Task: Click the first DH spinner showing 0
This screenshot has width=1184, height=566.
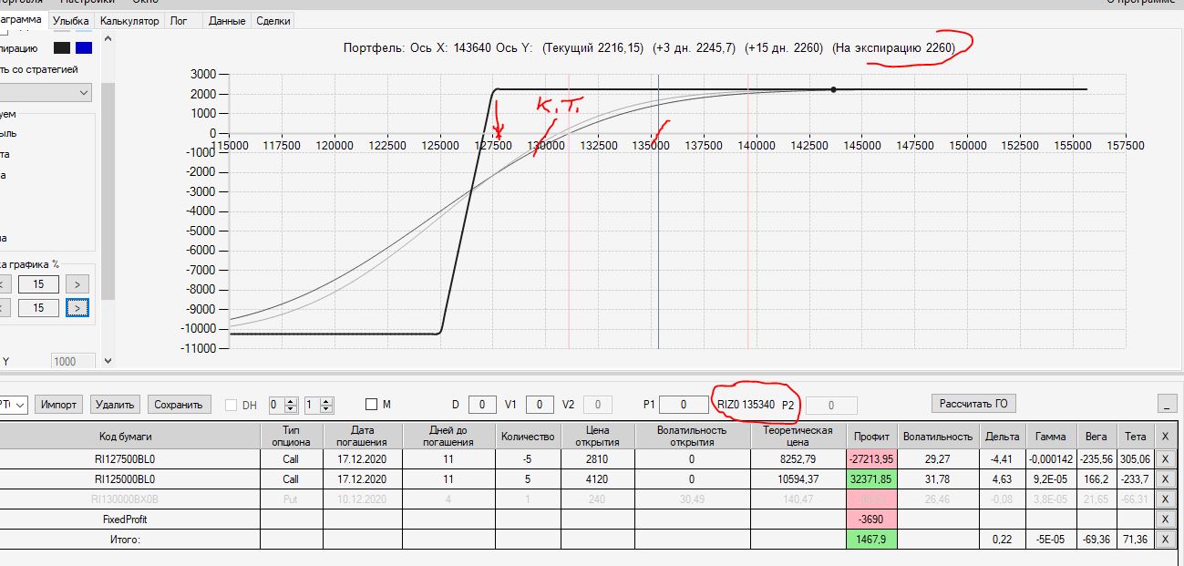Action: coord(283,405)
